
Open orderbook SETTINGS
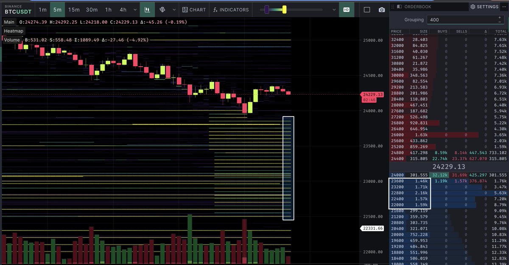484,7
